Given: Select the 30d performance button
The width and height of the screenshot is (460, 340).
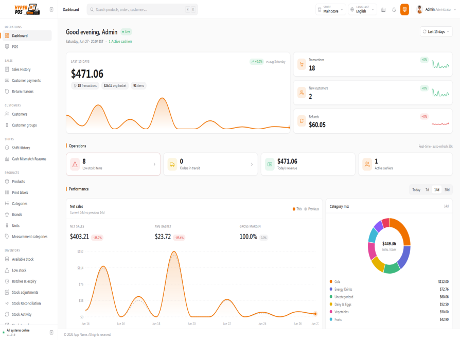Looking at the screenshot, I should (447, 190).
